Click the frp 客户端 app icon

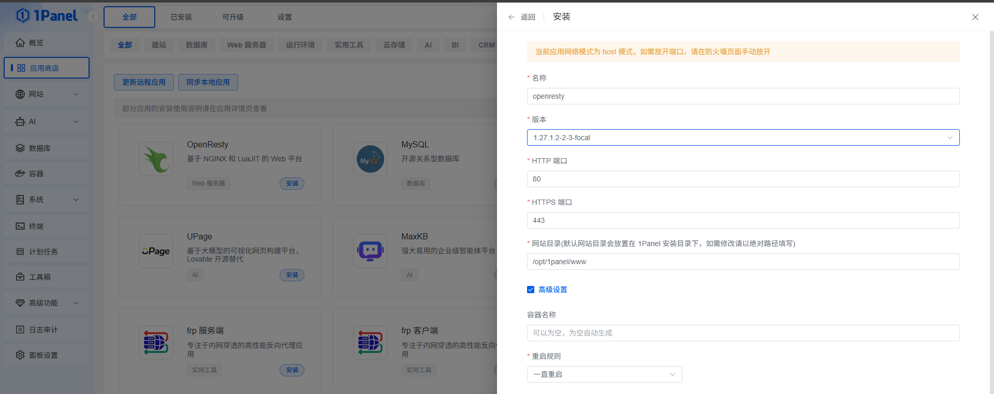(x=370, y=342)
